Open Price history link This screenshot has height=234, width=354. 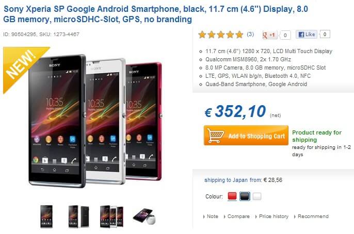[x=273, y=216]
